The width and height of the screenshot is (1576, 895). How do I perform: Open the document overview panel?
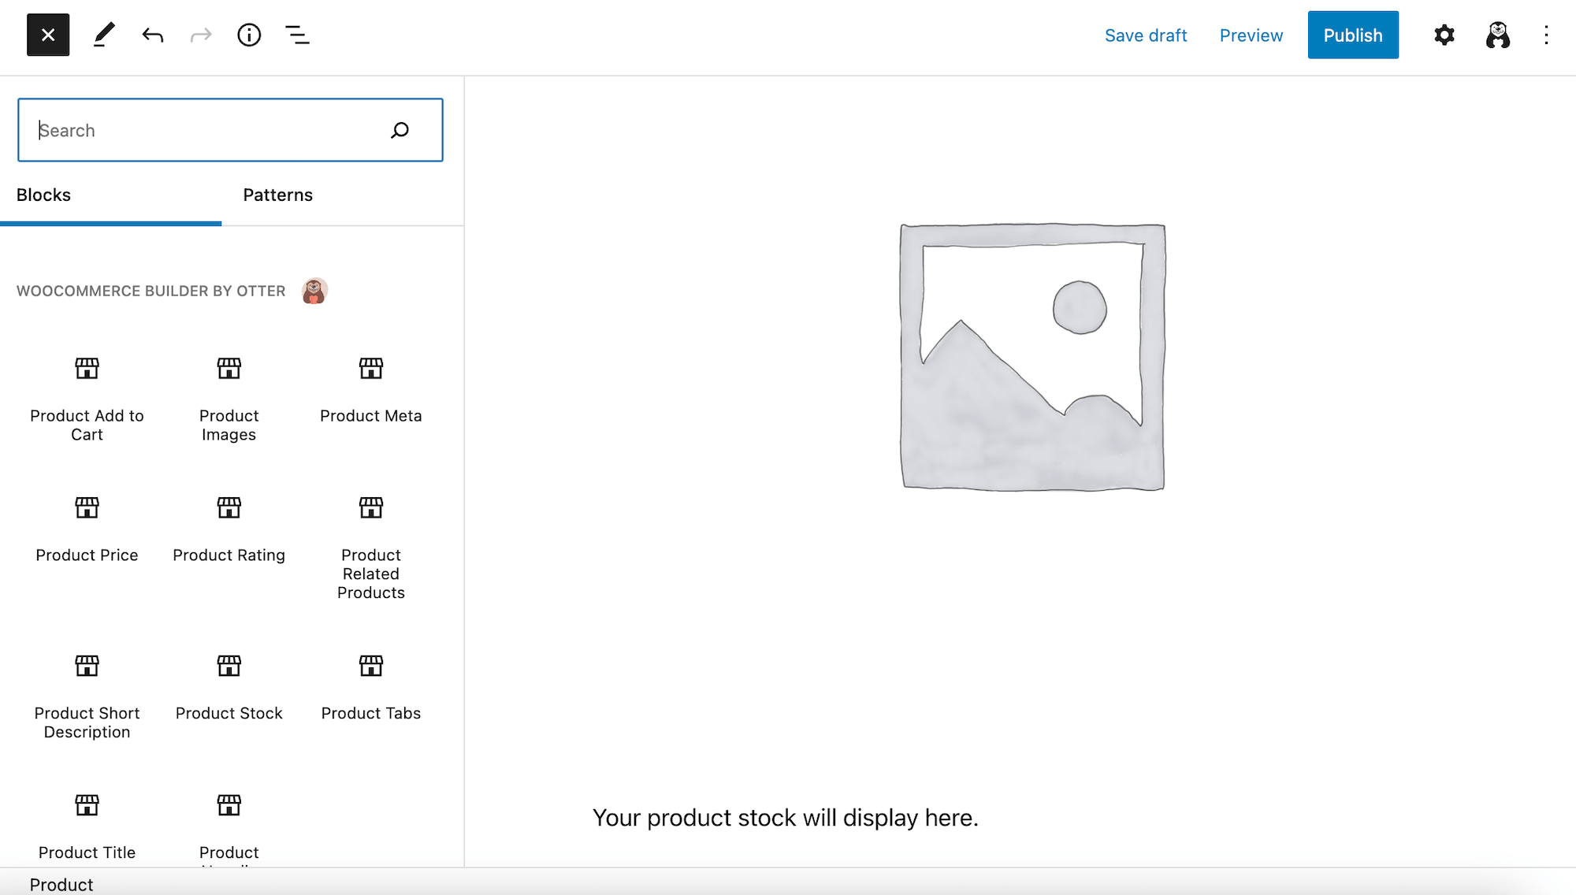[x=297, y=35]
